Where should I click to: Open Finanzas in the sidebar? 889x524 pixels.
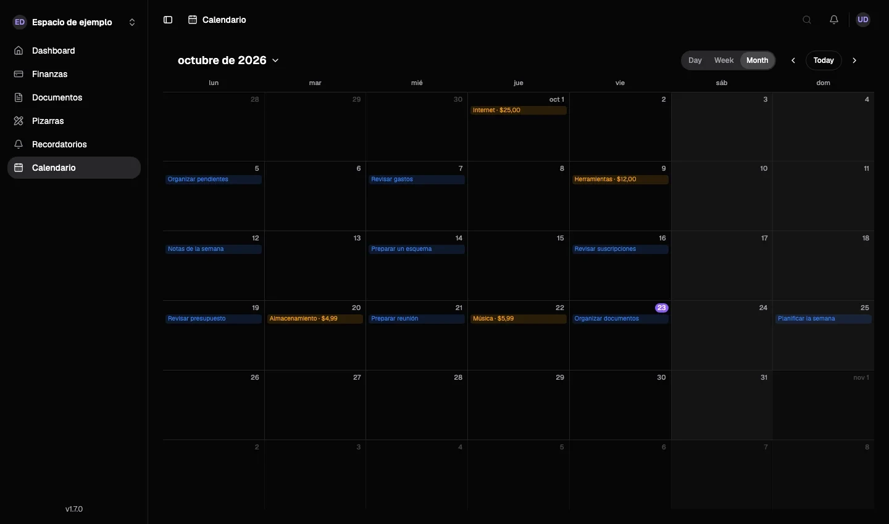click(x=74, y=74)
